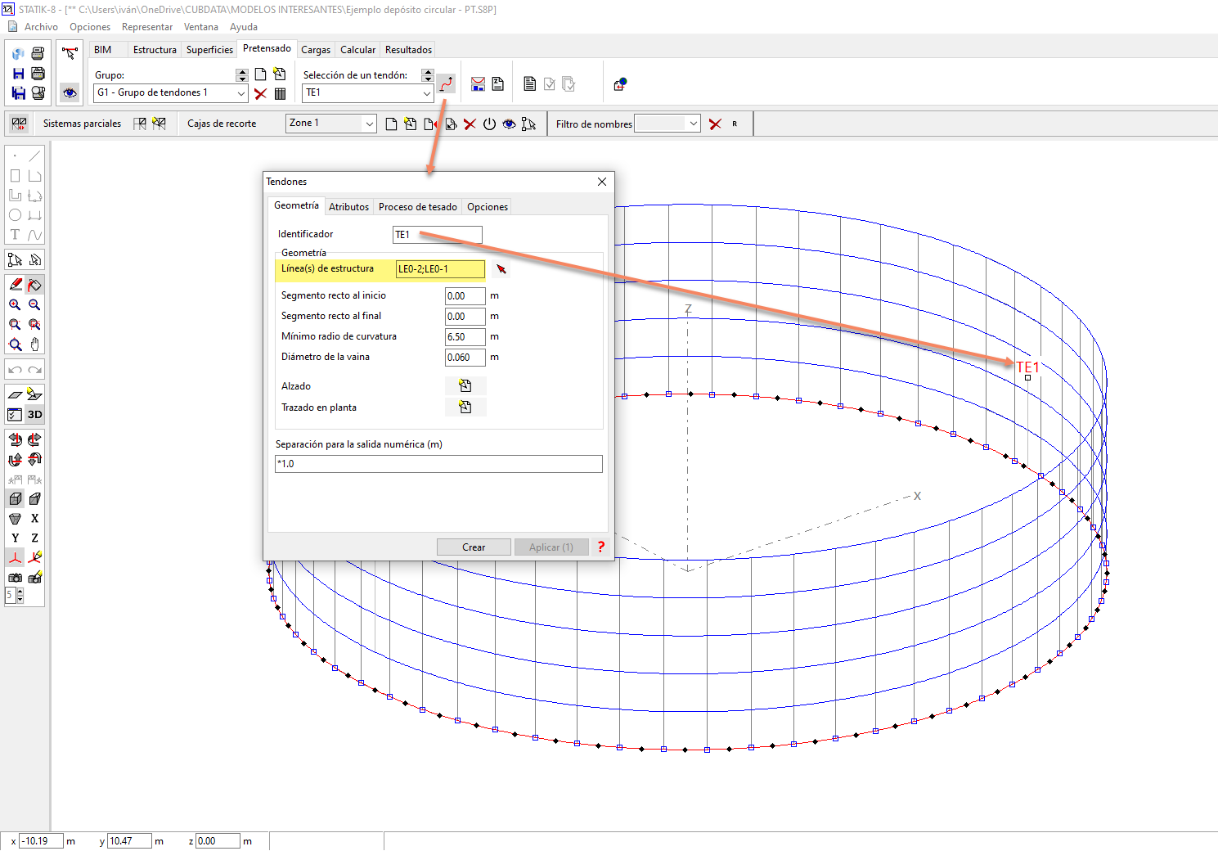This screenshot has width=1218, height=851.
Task: Click the Selección de un tendón spinner arrows
Action: click(427, 74)
